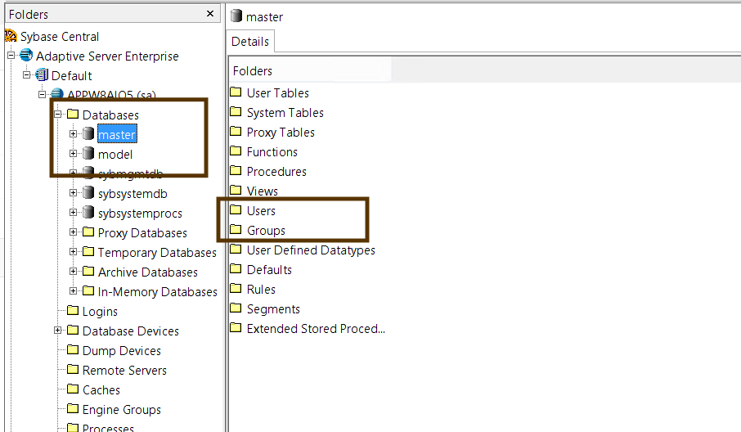
Task: Click the master database icon in header
Action: (x=236, y=16)
